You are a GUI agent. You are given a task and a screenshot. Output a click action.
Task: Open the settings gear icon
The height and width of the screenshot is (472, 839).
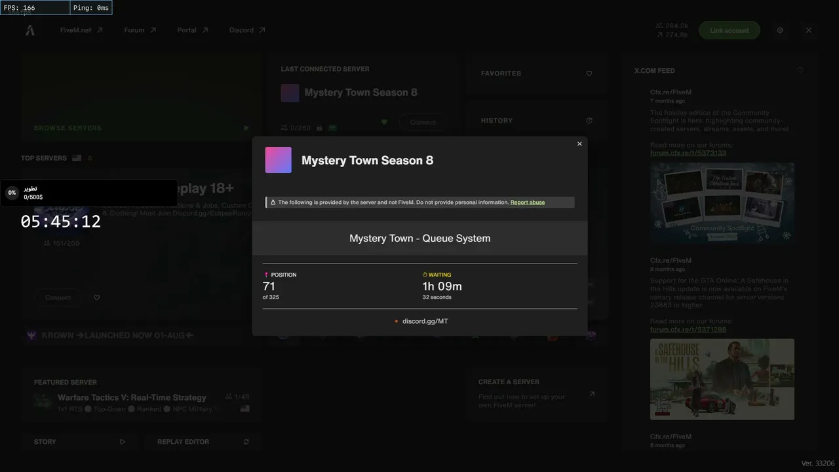(x=780, y=30)
